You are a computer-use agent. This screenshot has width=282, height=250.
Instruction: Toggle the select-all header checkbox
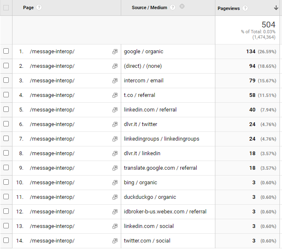pos(6,7)
